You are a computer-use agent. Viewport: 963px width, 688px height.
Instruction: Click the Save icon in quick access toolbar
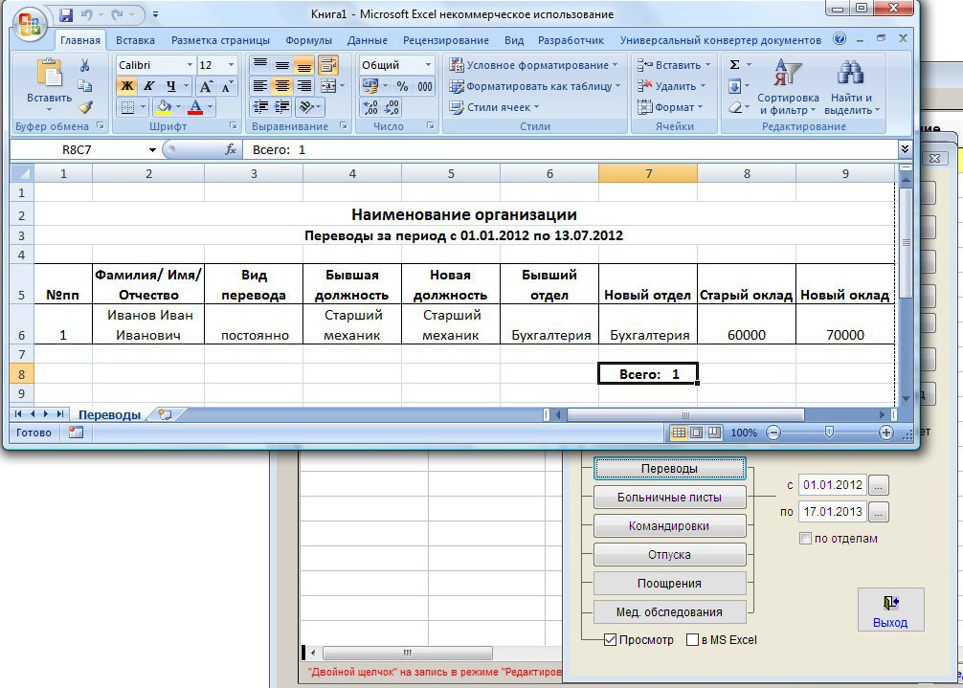66,15
